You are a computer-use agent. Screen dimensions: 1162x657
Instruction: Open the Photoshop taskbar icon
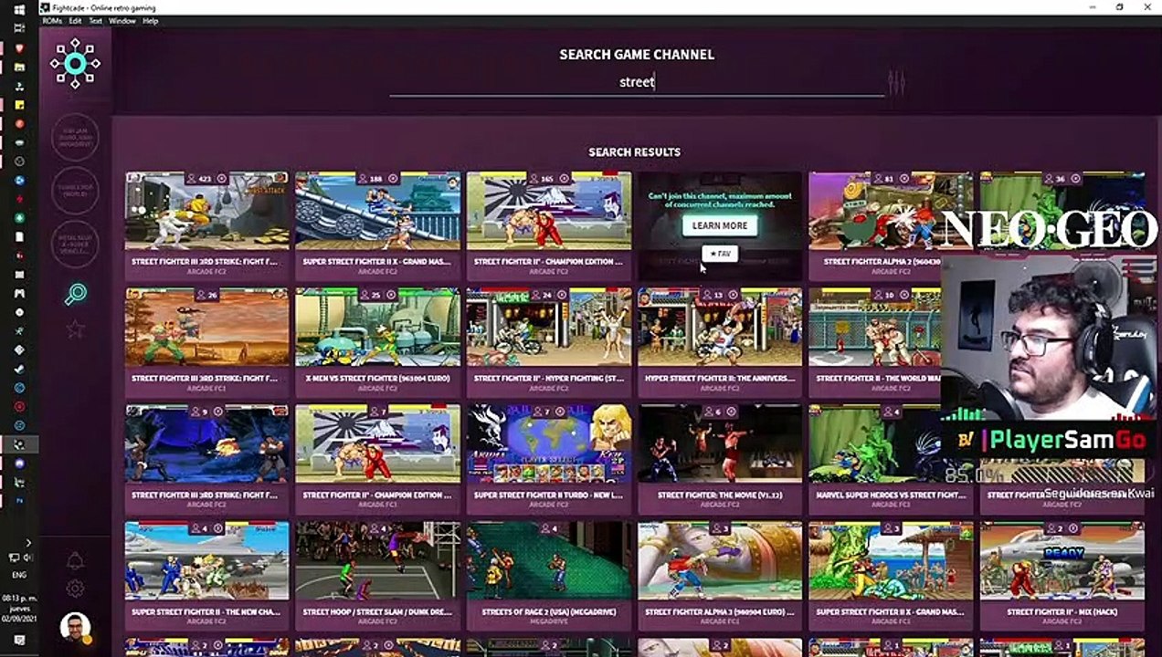coord(19,501)
